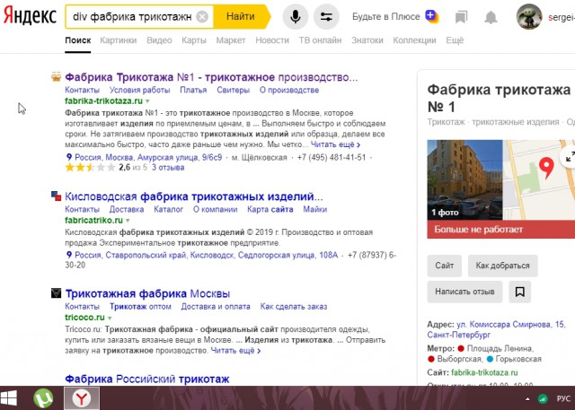Expand fabrika-trikotaza.ru result options arrow
The image size is (575, 410).
point(147,101)
